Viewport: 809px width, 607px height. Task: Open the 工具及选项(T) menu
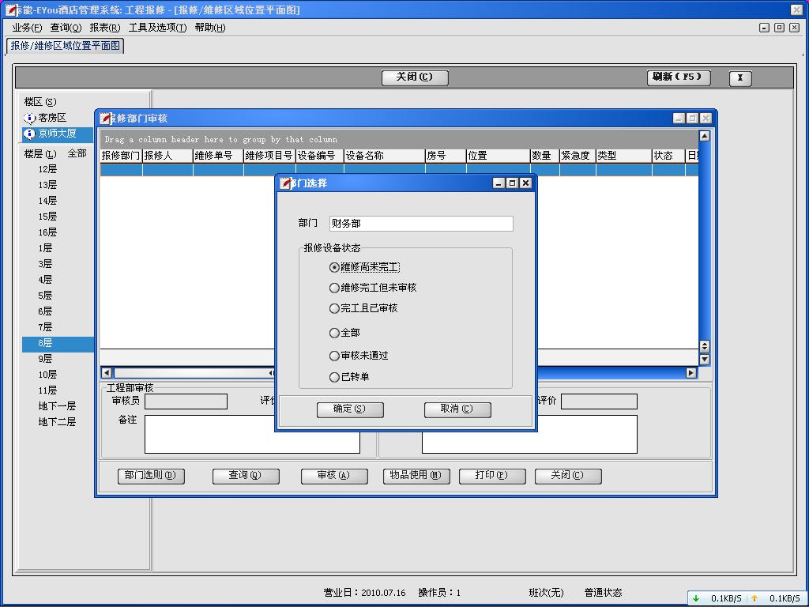[157, 28]
